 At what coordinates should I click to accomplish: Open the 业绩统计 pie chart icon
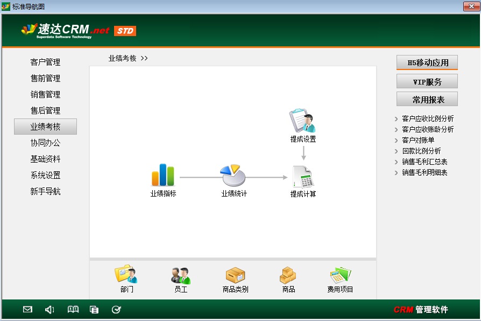click(233, 176)
